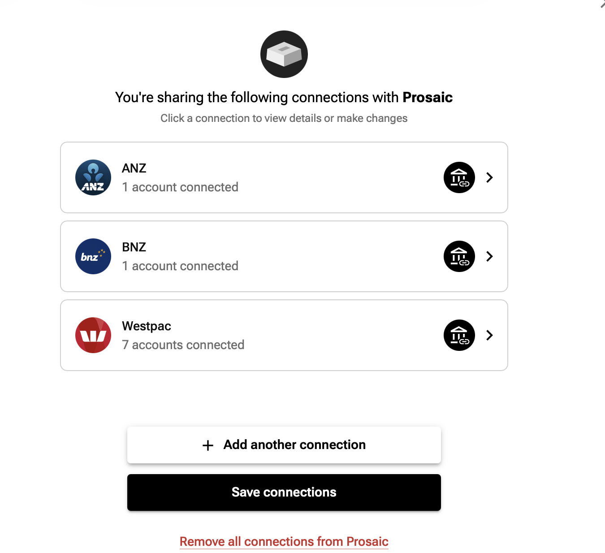Viewport: 605px width, 553px height.
Task: Click the BNZ bank logo
Action: coord(93,256)
